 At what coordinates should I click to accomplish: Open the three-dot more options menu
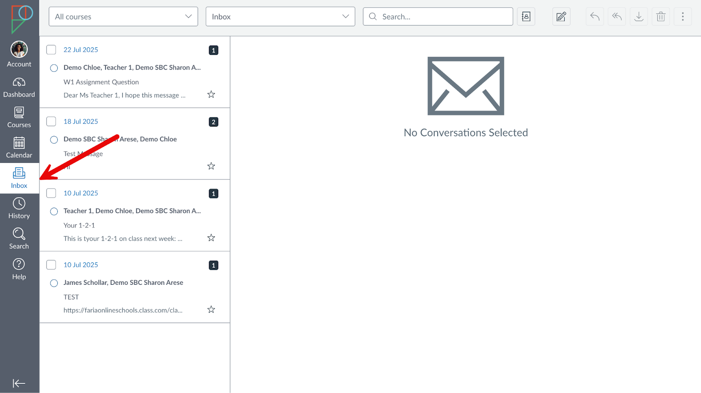pos(683,17)
